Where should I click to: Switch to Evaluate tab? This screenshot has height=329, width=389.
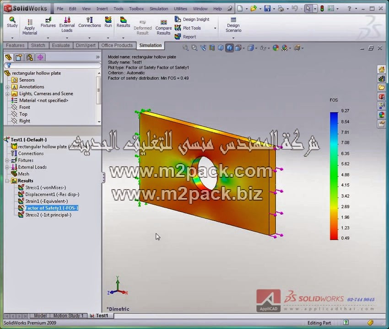click(x=61, y=45)
